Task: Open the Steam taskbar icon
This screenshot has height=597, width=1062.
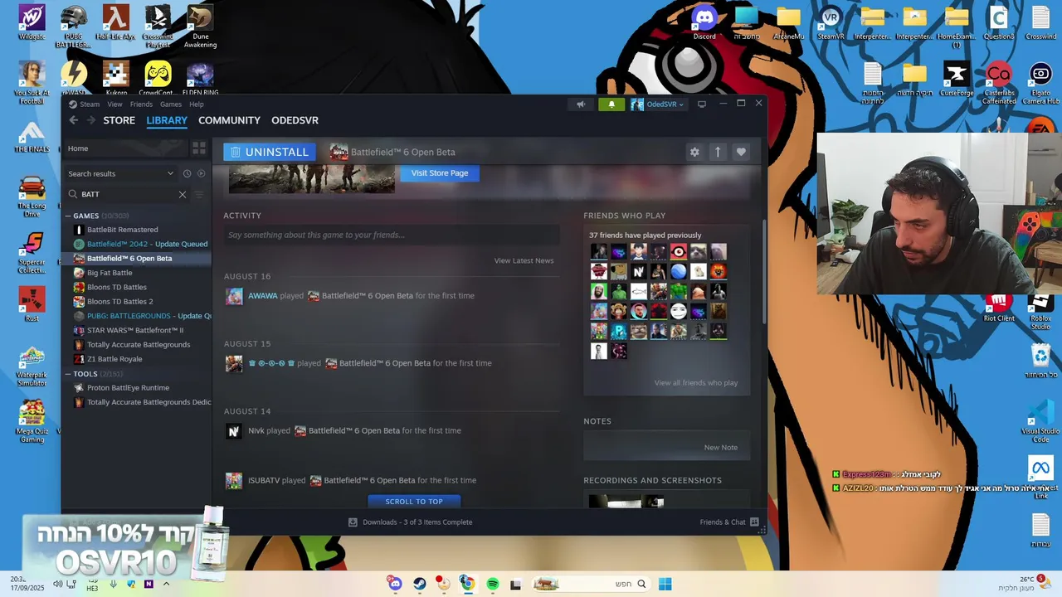Action: (420, 584)
